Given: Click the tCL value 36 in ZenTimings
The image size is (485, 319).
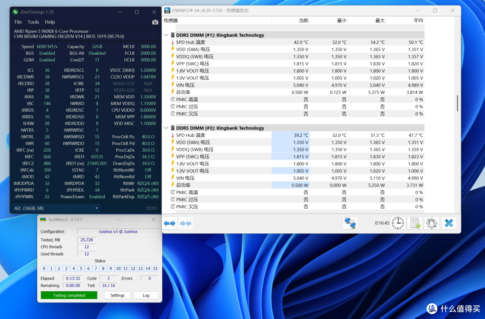Looking at the screenshot, I should (x=47, y=70).
